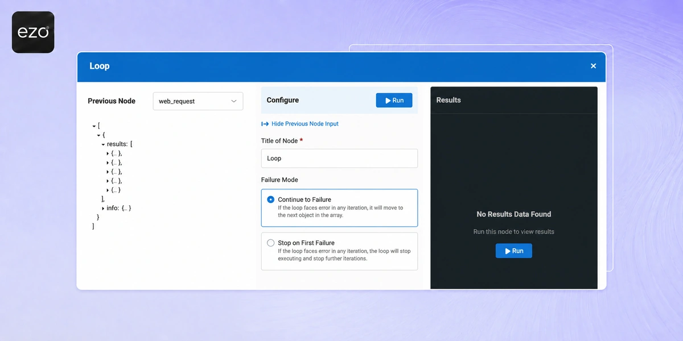Screen dimensions: 683x341
Task: Click the 'info:' key text in JSON tree
Action: pyautogui.click(x=113, y=209)
